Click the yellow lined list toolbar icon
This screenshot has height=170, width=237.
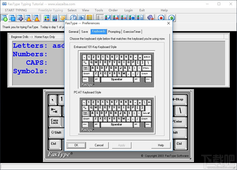[x=89, y=18]
